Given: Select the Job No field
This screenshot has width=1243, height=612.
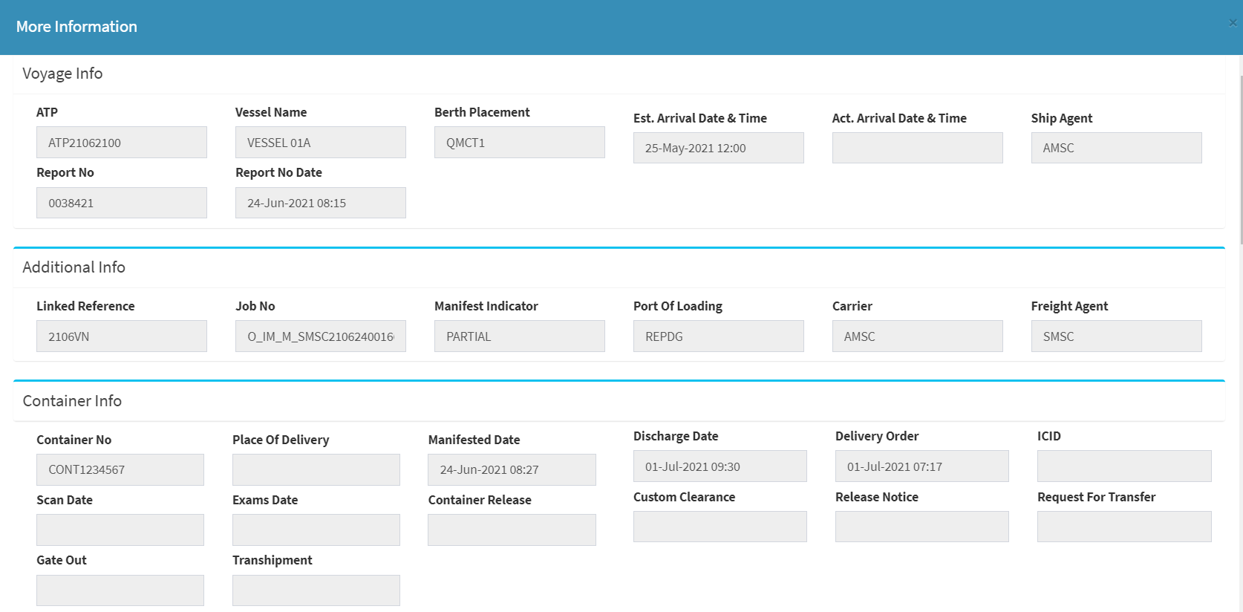Looking at the screenshot, I should [321, 336].
